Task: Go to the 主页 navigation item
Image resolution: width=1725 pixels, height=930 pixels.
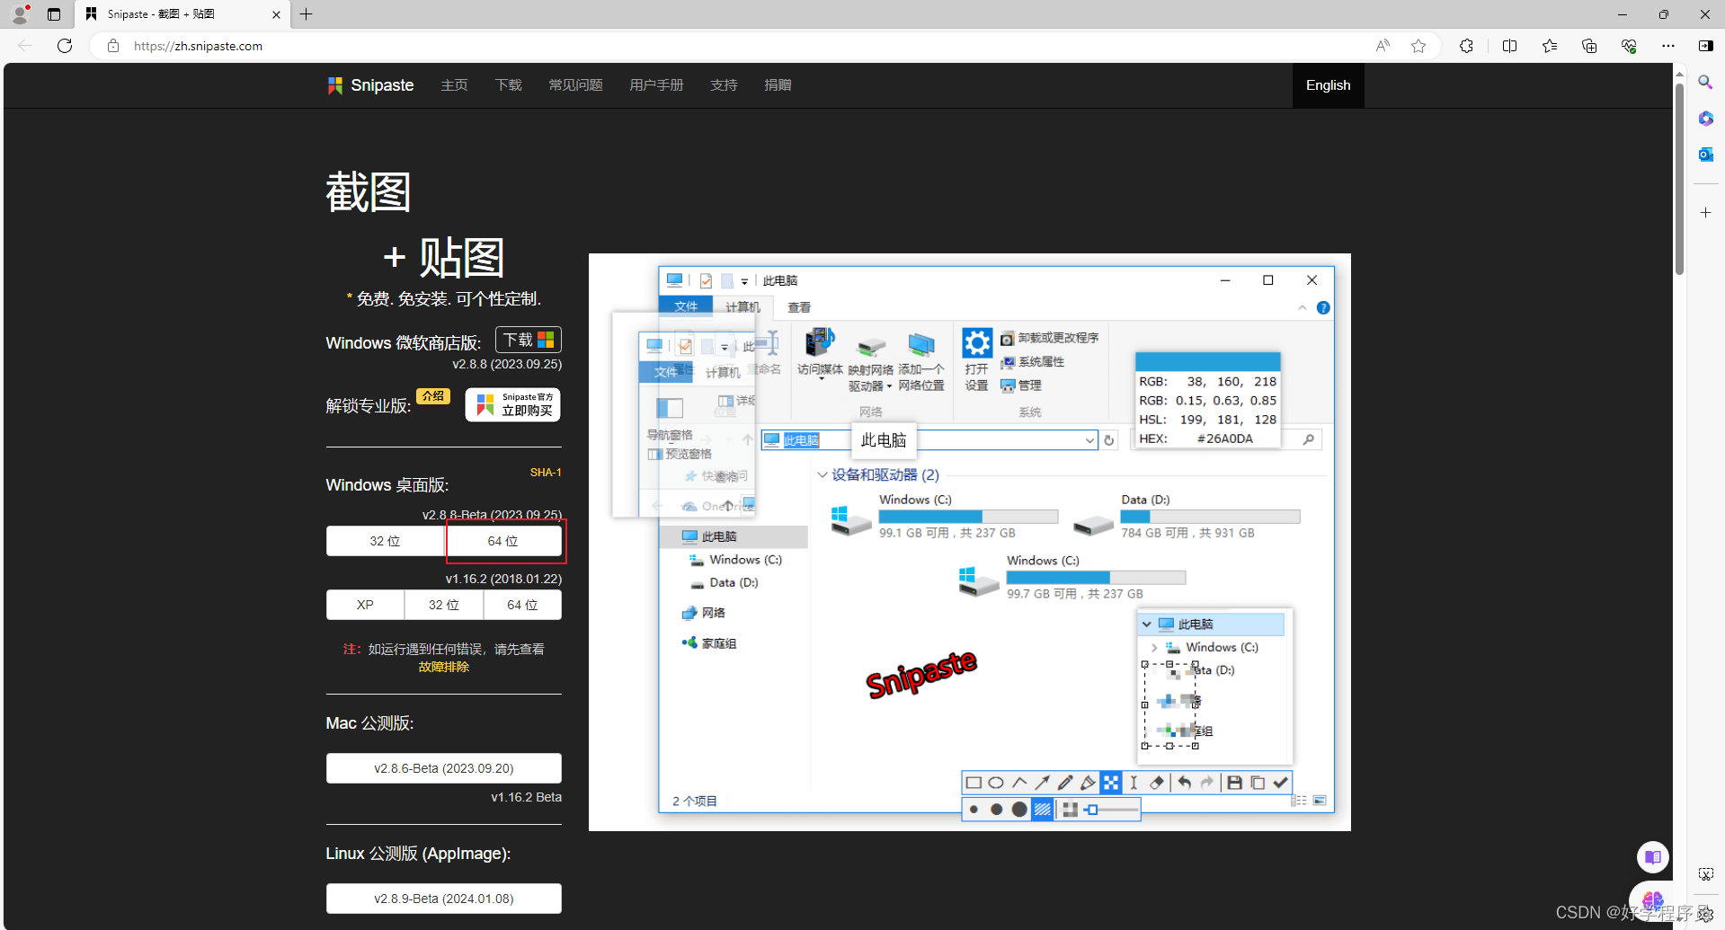Action: click(454, 85)
